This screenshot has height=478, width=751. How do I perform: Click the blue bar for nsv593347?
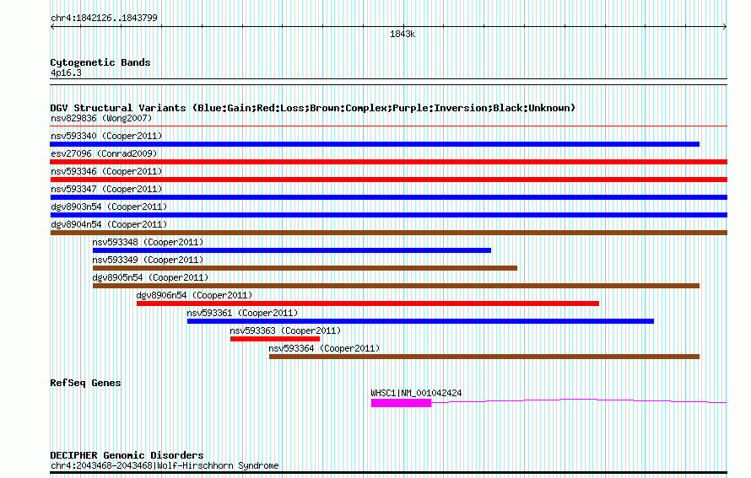tap(388, 197)
